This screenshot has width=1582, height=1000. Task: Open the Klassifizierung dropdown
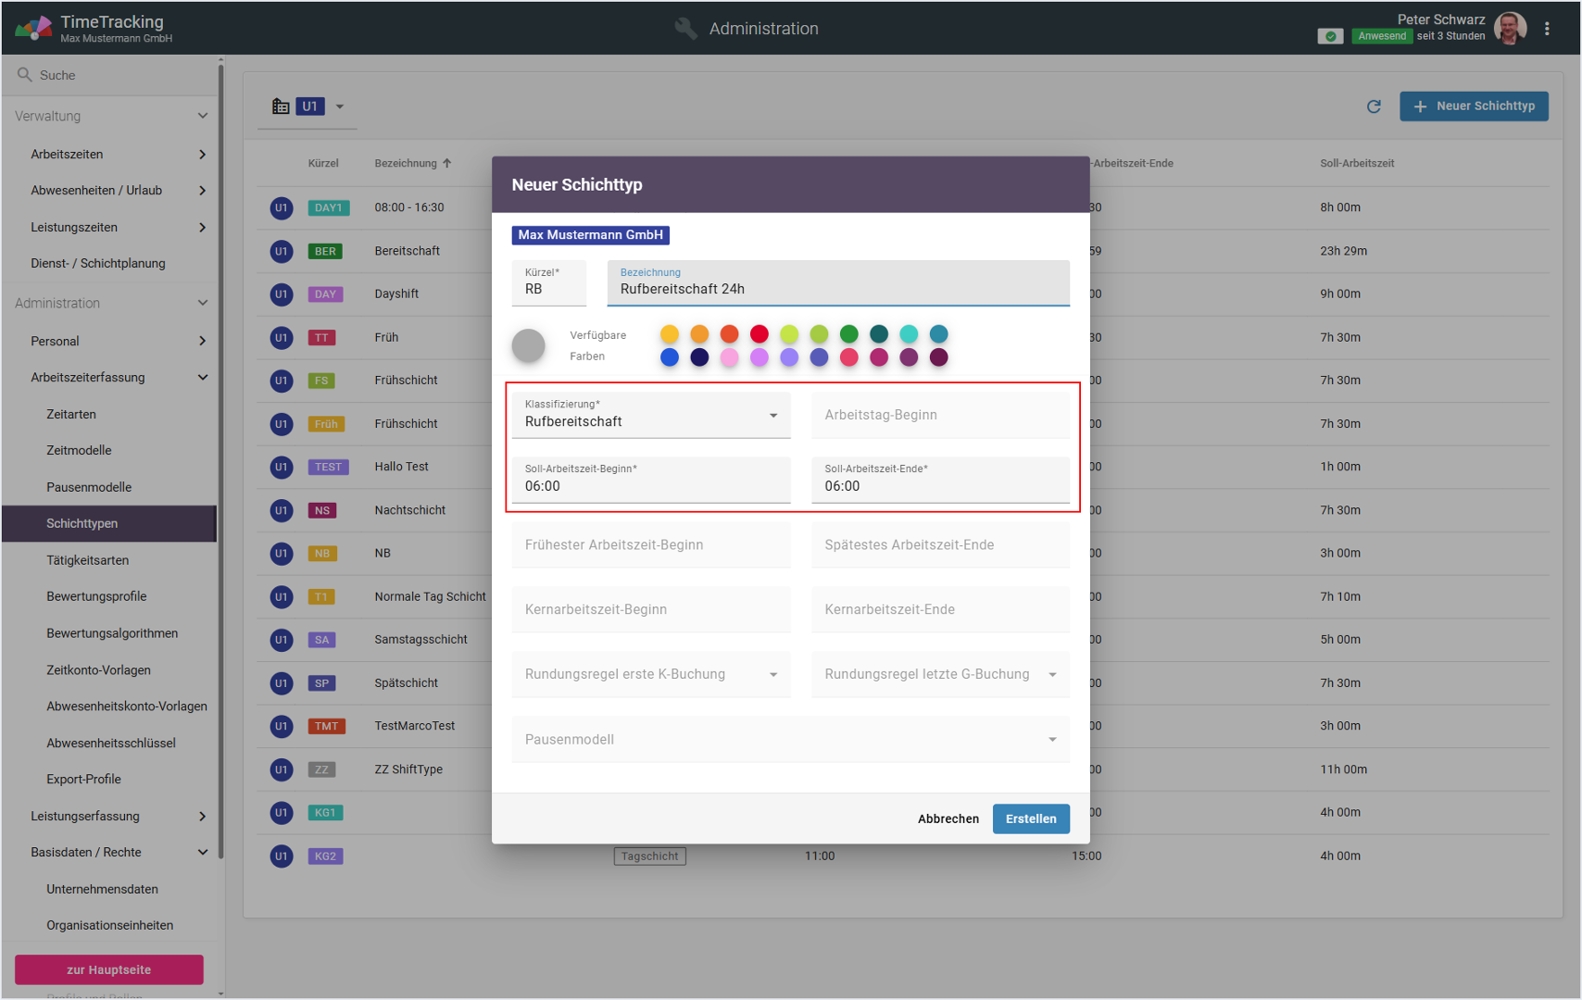(651, 415)
